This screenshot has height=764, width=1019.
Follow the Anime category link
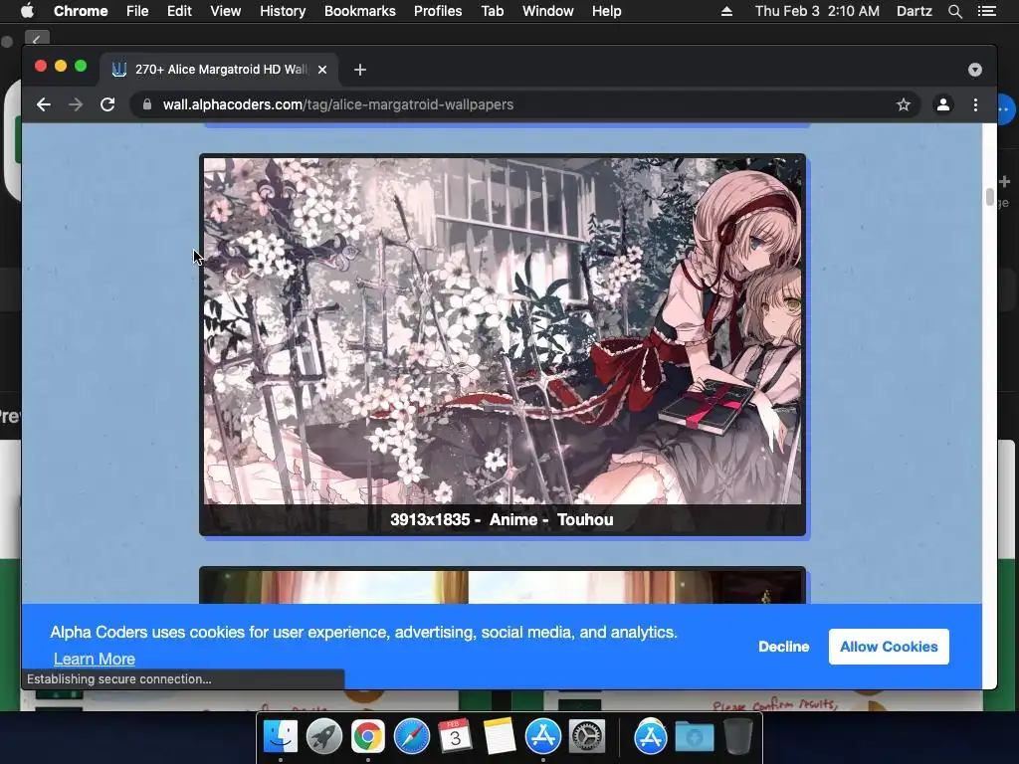513,519
